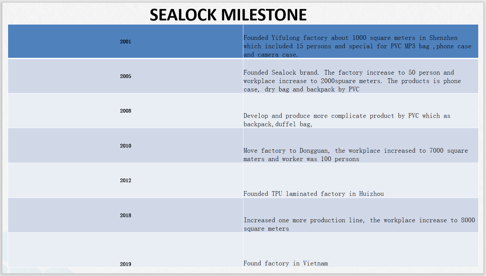Click the 7000 square text in 2010 row
The height and width of the screenshot is (276, 486).
pos(449,151)
